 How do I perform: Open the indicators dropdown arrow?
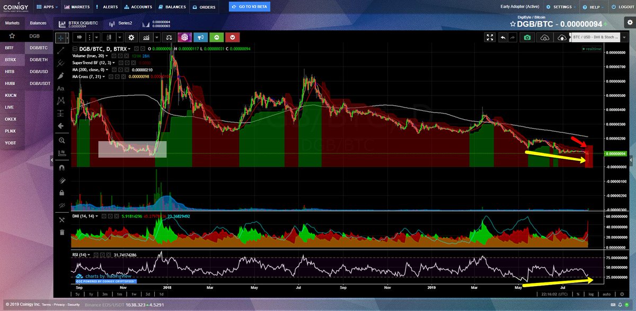[157, 38]
